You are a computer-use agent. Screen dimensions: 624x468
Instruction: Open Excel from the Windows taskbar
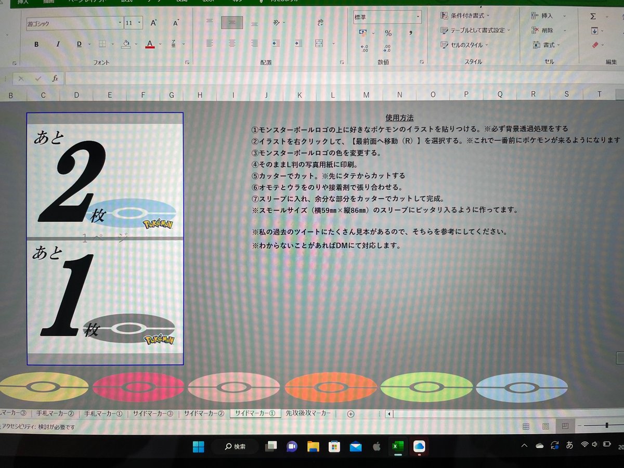[x=397, y=446]
